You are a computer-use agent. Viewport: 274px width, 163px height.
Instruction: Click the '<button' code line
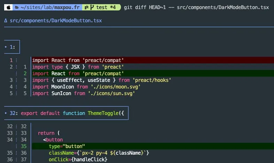[x=53, y=140]
